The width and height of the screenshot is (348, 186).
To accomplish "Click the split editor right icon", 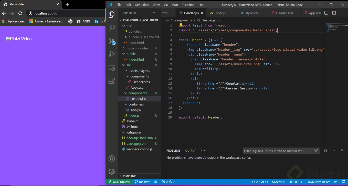I will pos(334,13).
